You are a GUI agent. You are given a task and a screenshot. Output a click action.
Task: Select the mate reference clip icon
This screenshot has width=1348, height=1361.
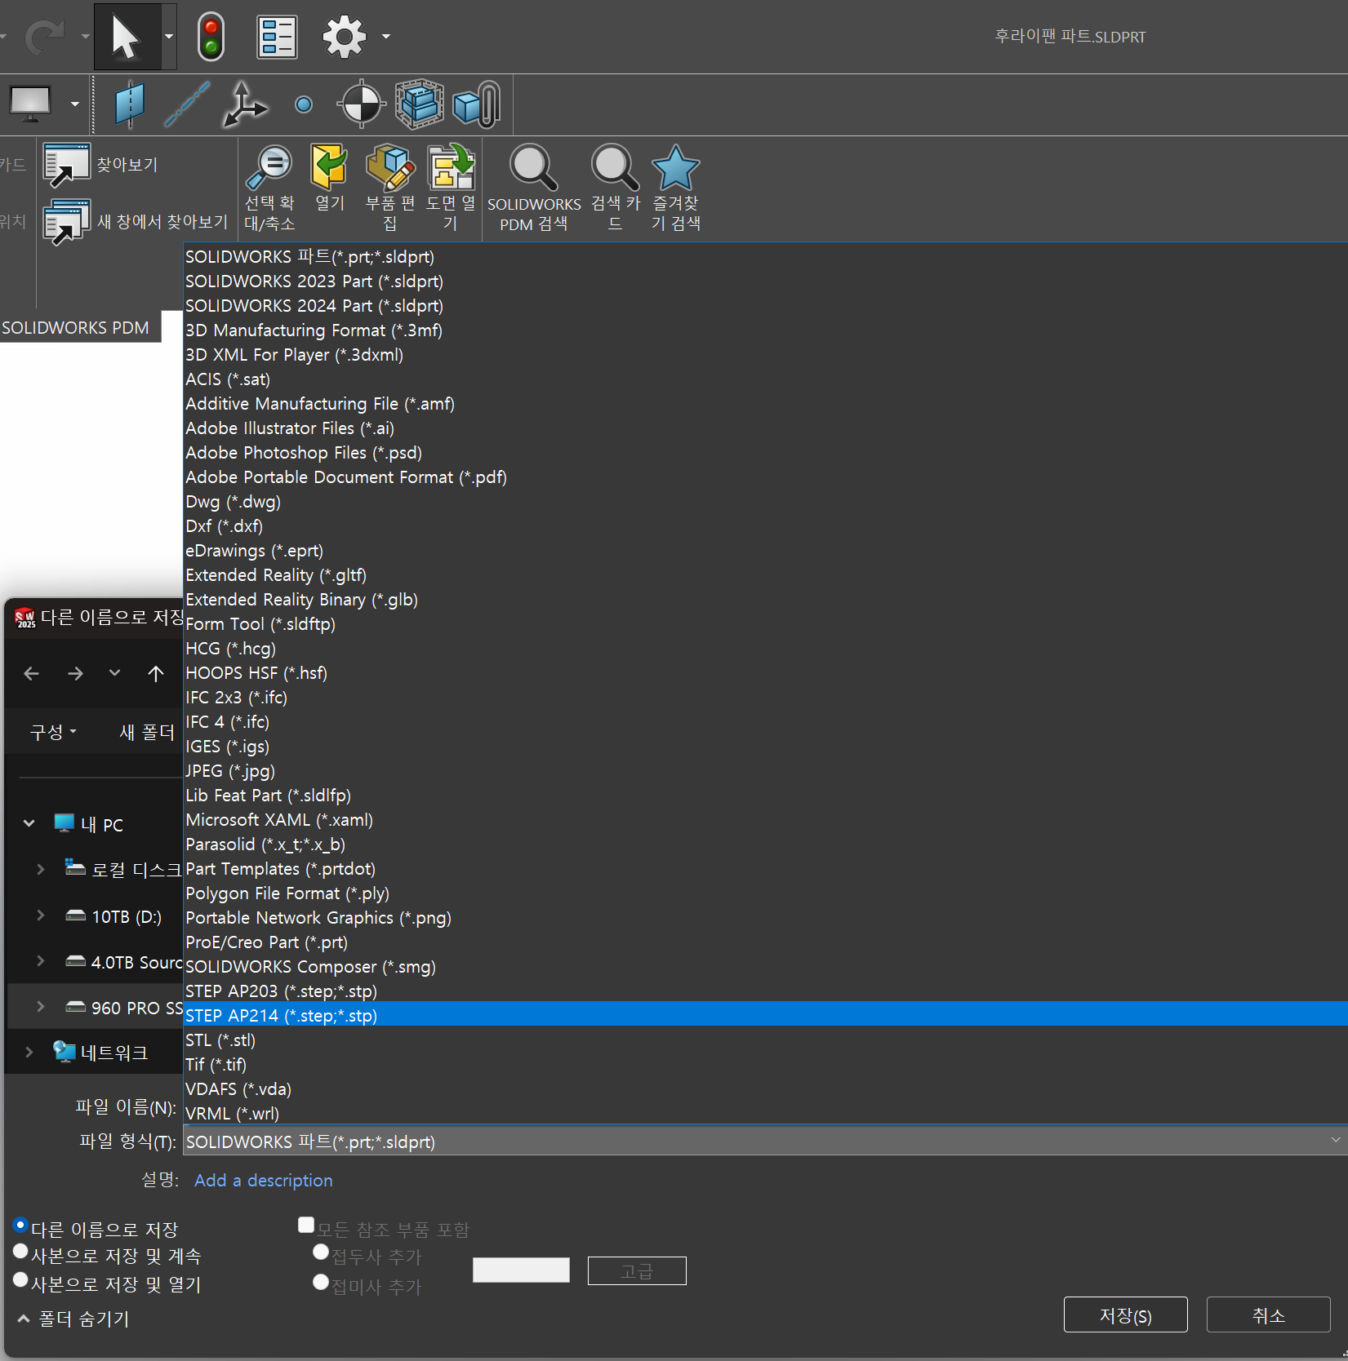click(x=477, y=104)
